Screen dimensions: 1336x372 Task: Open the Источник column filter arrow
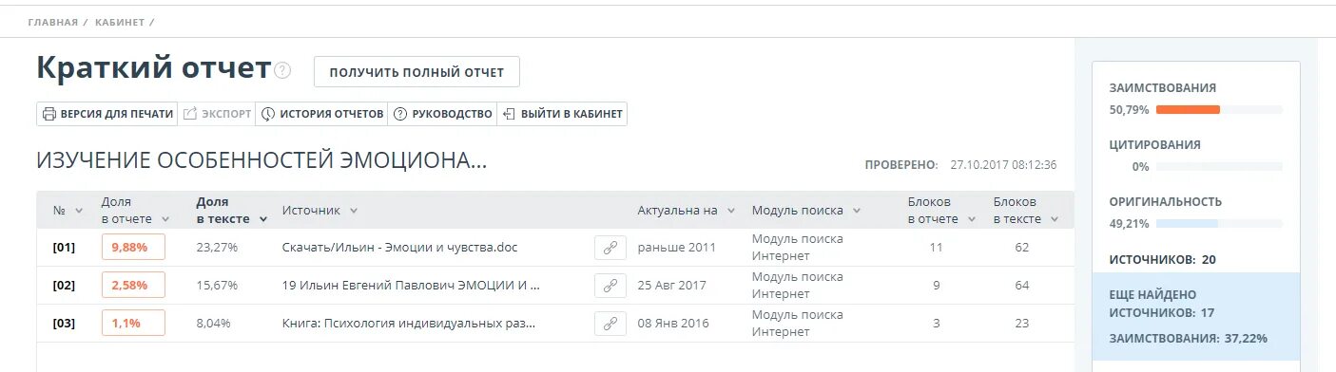(354, 211)
